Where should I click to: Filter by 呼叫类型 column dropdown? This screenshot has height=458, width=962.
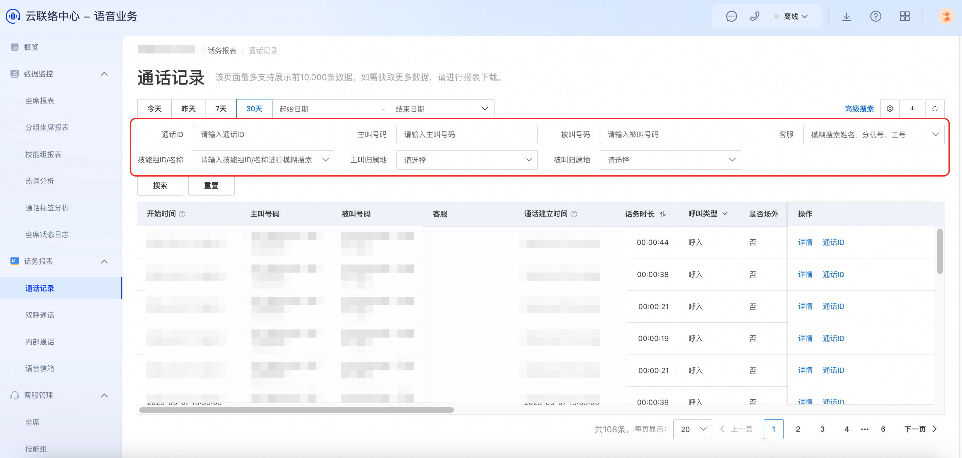click(725, 214)
